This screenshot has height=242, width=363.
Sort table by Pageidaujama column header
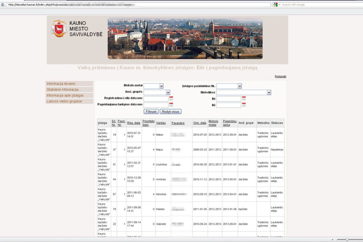pyautogui.click(x=230, y=123)
